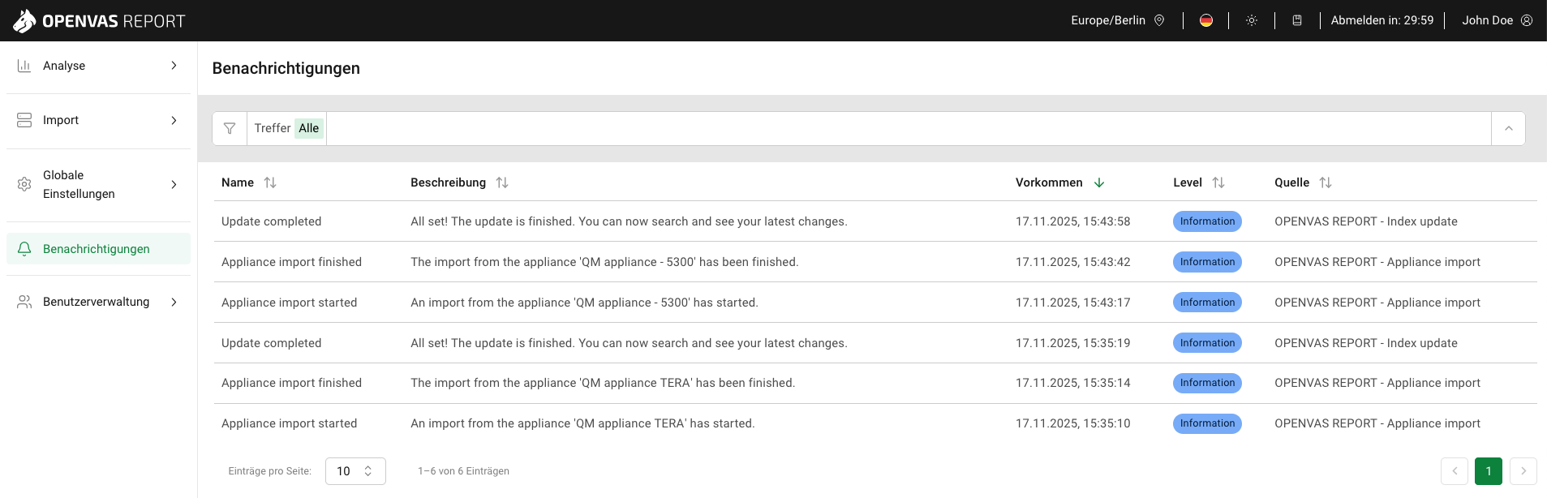Toggle sort order on Level column
Screen dimensions: 1547x498
point(1218,182)
